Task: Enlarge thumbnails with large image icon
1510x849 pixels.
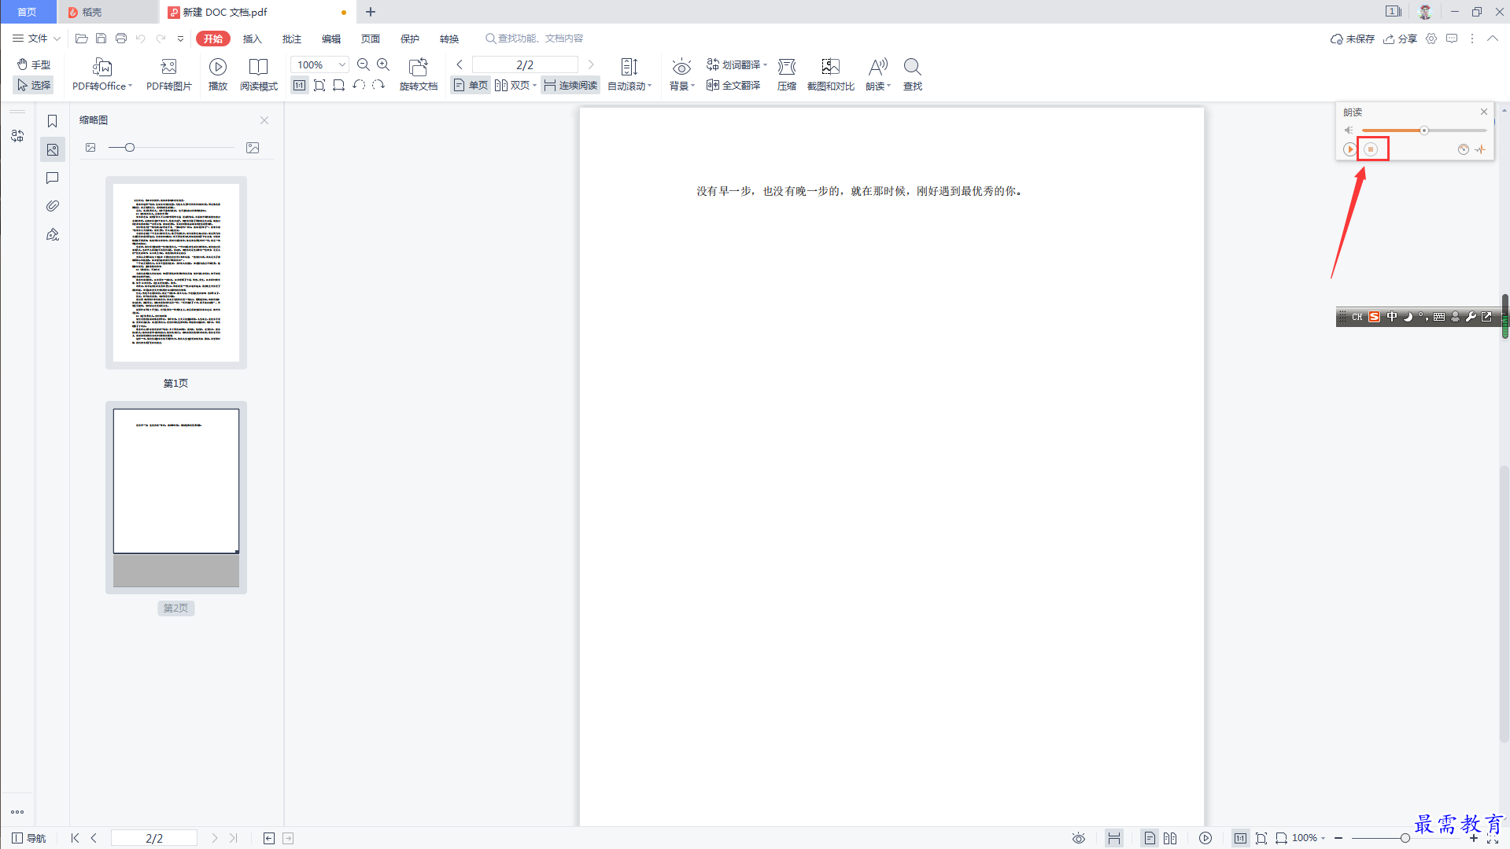Action: pyautogui.click(x=253, y=148)
